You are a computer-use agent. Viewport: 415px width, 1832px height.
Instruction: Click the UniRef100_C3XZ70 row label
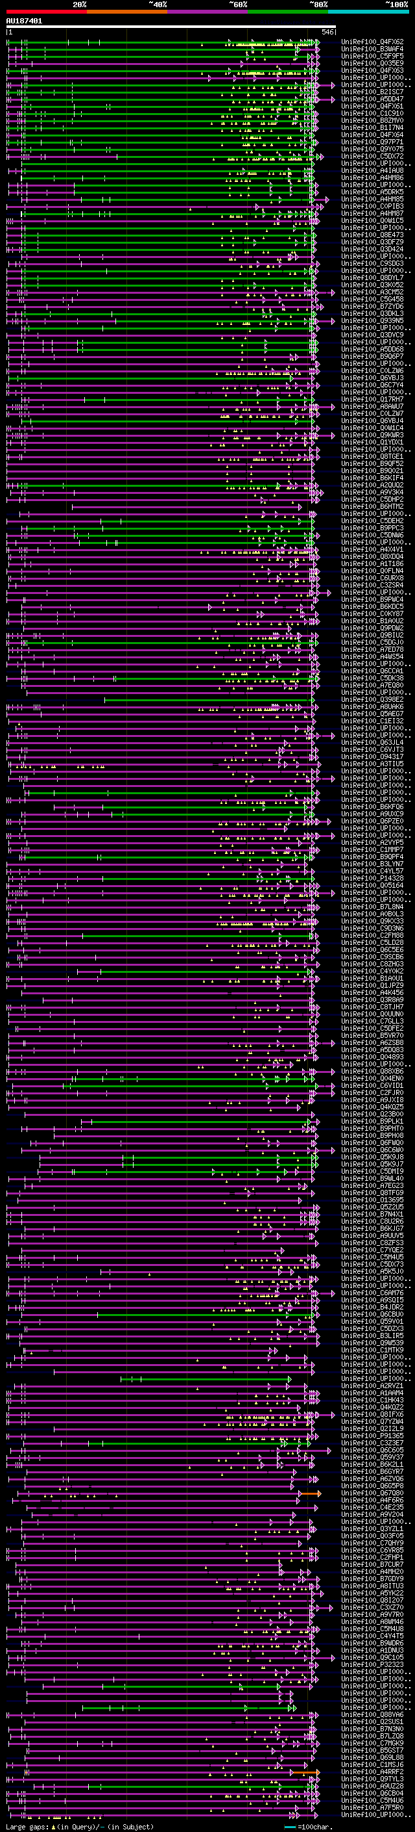tap(372, 1607)
